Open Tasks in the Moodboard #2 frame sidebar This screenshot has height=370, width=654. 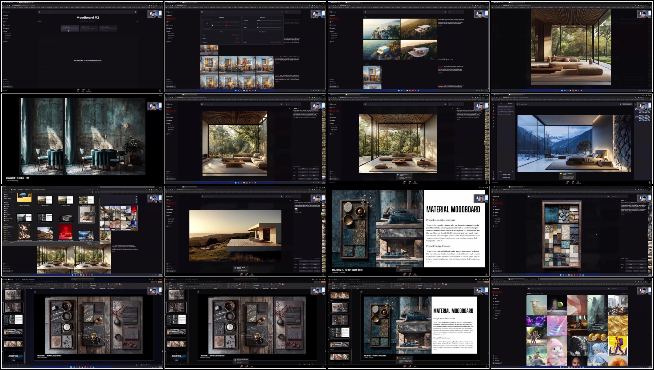(x=5, y=42)
